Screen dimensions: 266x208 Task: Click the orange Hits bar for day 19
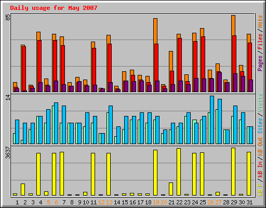[x=155, y=31]
